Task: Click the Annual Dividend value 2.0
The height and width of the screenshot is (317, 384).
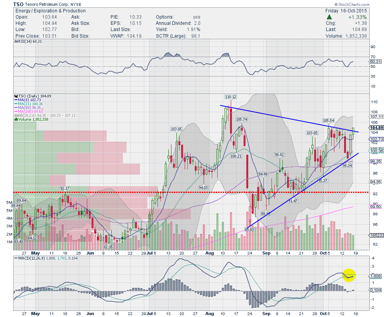Action: (x=197, y=23)
